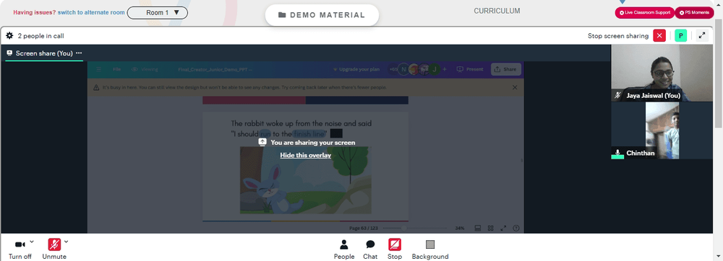Open Background effects
723x261 pixels.
tap(430, 249)
